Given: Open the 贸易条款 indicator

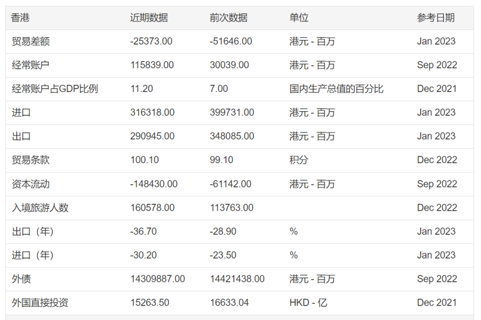Looking at the screenshot, I should pos(31,160).
